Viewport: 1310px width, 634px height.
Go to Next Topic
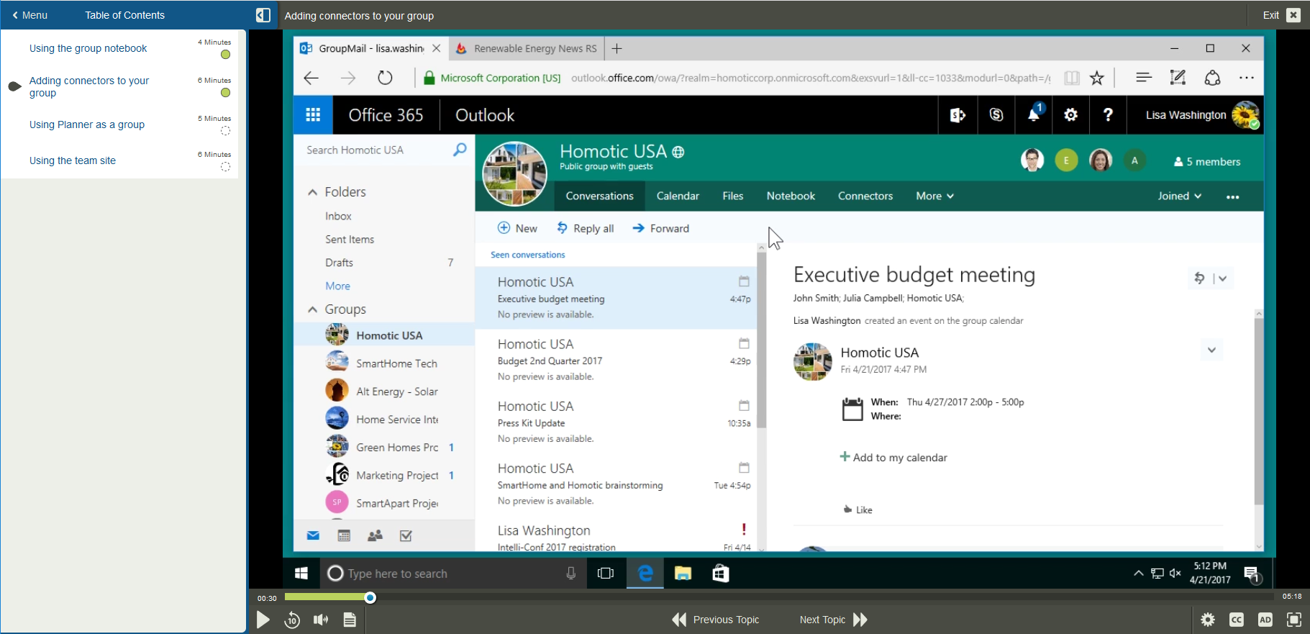833,620
